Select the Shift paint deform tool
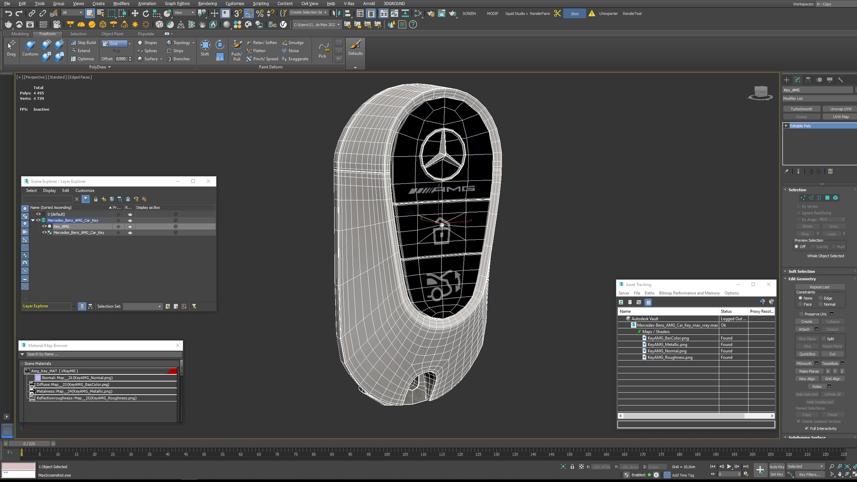 coord(205,48)
